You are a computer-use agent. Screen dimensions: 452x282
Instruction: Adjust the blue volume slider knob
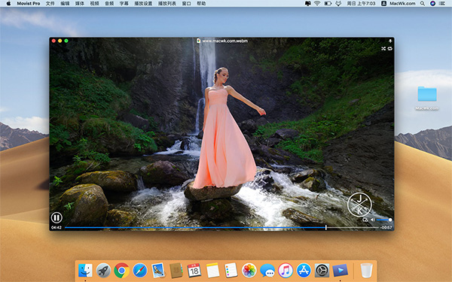click(390, 220)
